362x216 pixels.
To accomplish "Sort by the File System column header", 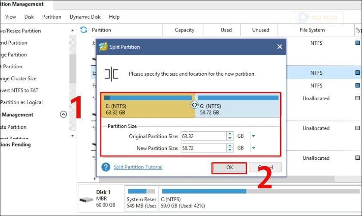I will tap(312, 30).
